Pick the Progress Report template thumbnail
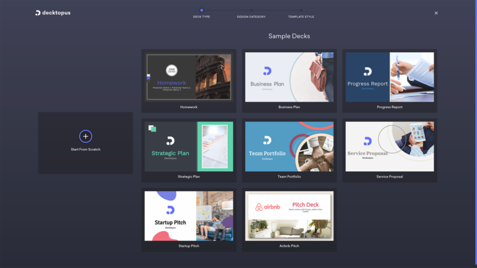 (x=389, y=77)
